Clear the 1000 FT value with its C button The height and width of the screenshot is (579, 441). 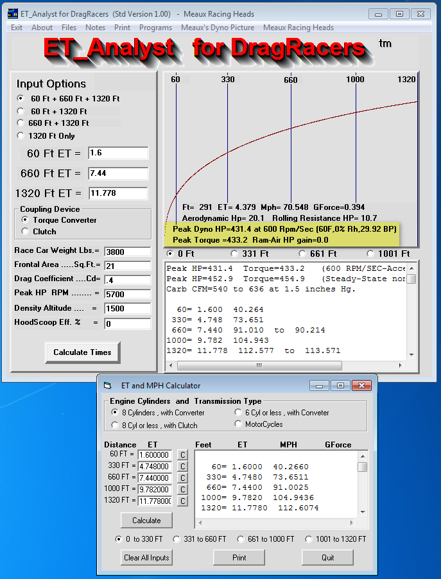pos(182,489)
